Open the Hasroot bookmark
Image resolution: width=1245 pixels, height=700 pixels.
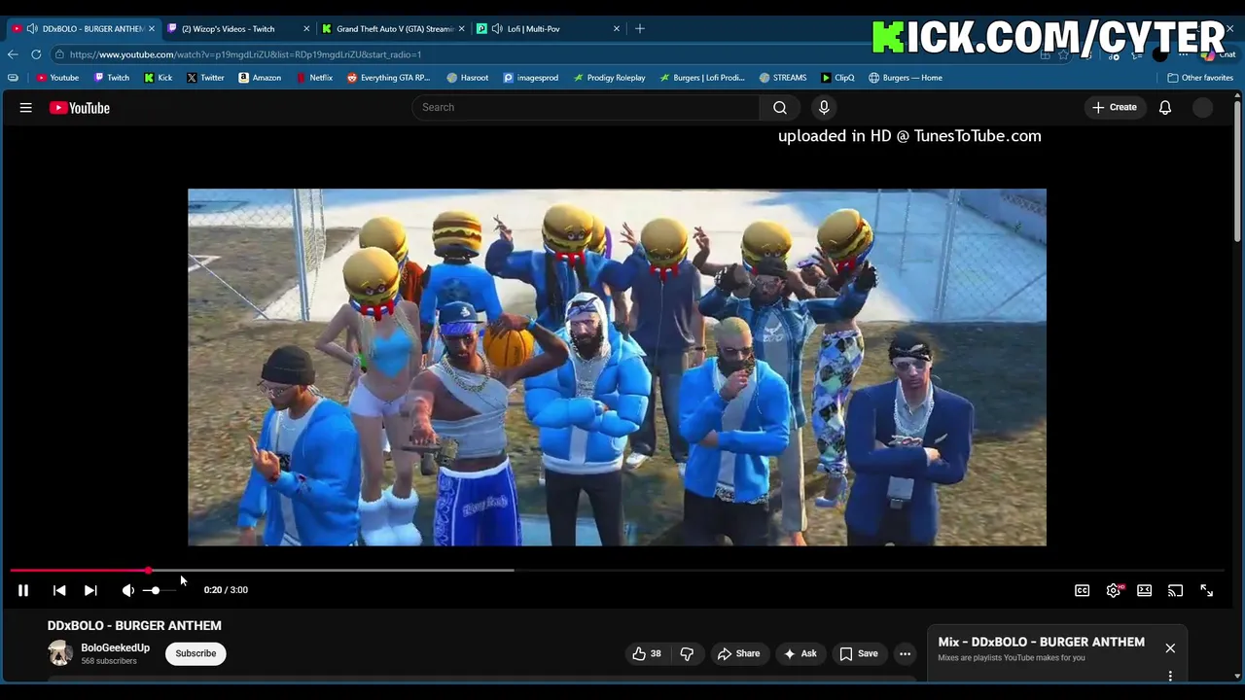coord(468,78)
